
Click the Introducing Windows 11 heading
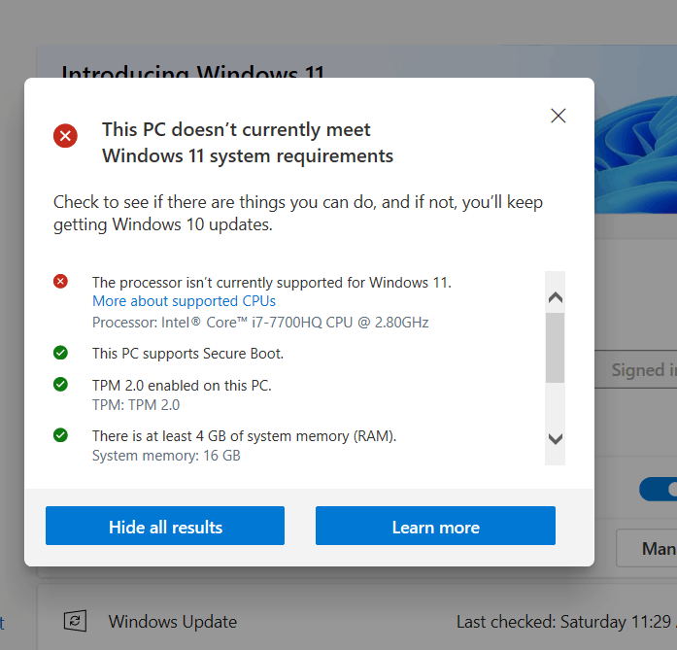192,70
